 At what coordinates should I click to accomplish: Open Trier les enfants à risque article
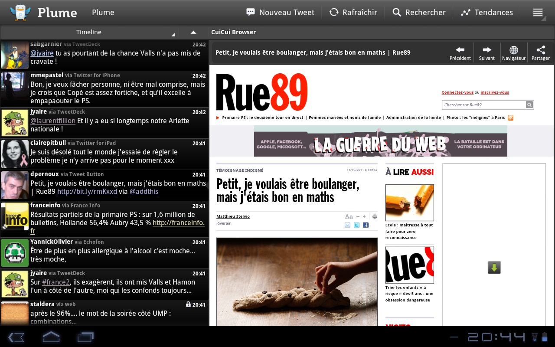click(x=409, y=294)
